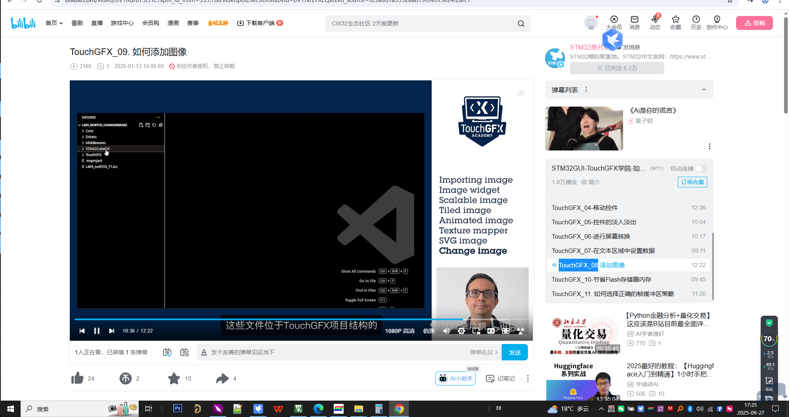Viewport: 789px width, 417px height.
Task: Toggle danmaku display on or off
Action: coord(167,352)
